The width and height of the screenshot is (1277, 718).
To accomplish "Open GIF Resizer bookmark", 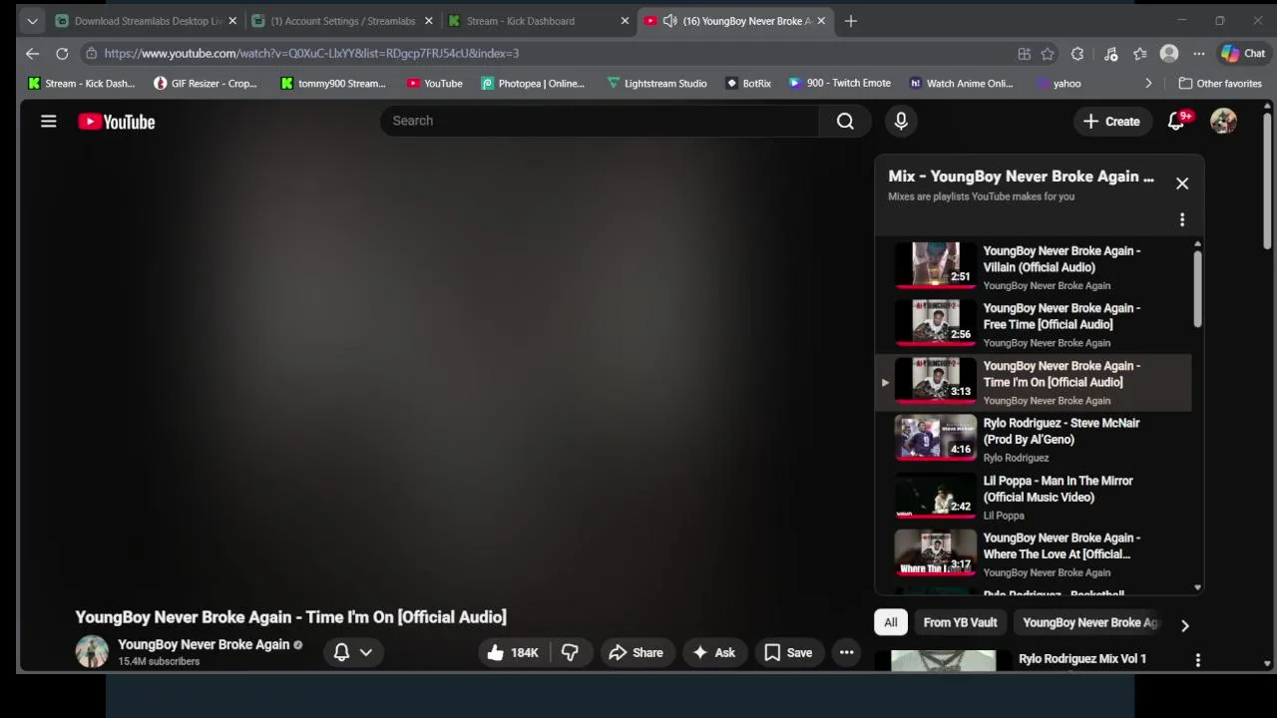I will point(206,84).
